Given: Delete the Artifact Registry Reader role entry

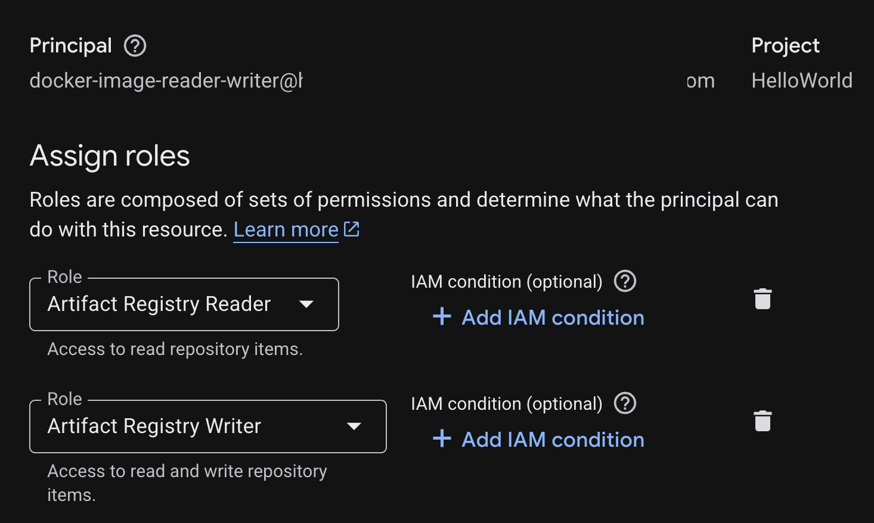Looking at the screenshot, I should tap(763, 300).
